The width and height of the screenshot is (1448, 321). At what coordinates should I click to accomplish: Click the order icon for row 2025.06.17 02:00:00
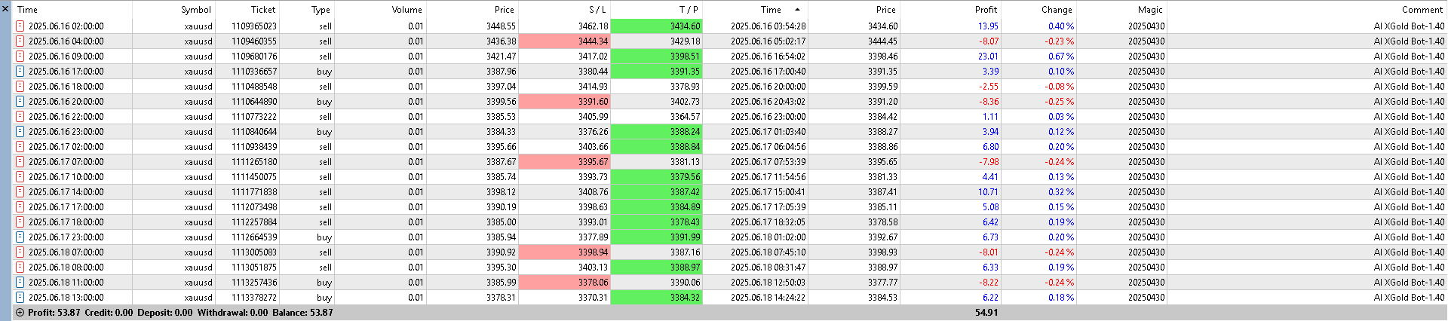point(20,146)
